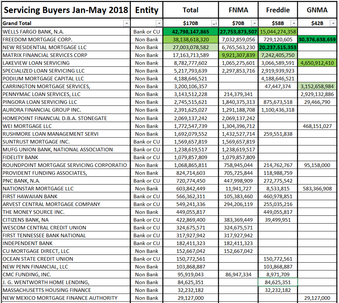Click the OCEAN STATE CREDIT UNION cell

[x=66, y=259]
